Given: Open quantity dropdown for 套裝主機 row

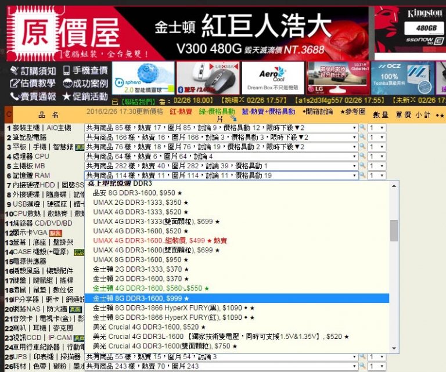Looking at the screenshot, I should point(377,128).
